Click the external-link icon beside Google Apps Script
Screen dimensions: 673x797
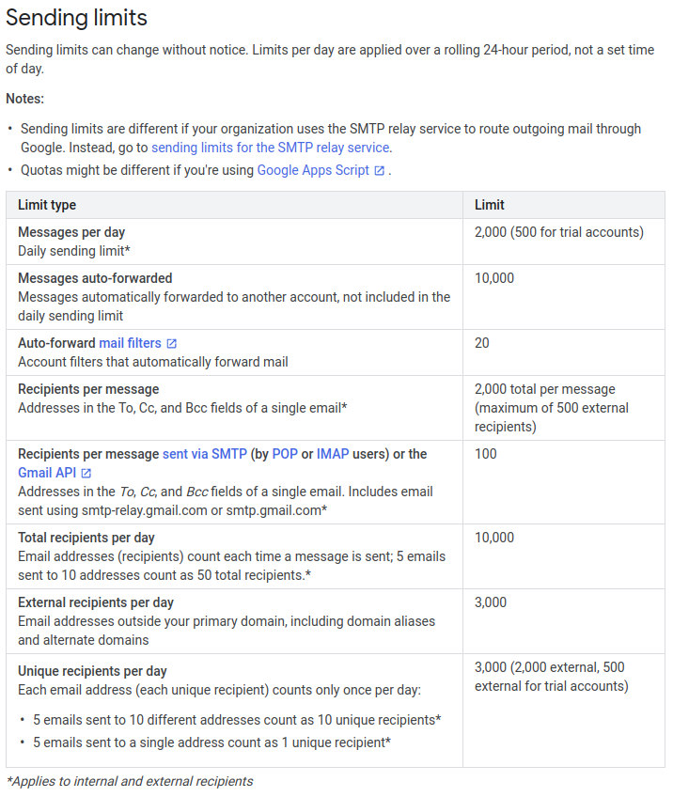(379, 171)
